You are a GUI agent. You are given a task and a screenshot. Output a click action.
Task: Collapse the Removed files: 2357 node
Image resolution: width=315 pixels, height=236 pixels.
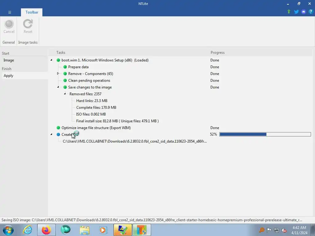(65, 94)
